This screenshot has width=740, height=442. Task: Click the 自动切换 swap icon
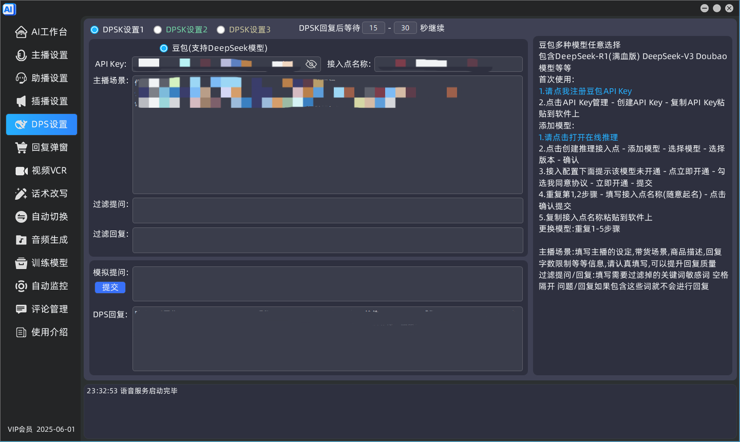pos(21,217)
